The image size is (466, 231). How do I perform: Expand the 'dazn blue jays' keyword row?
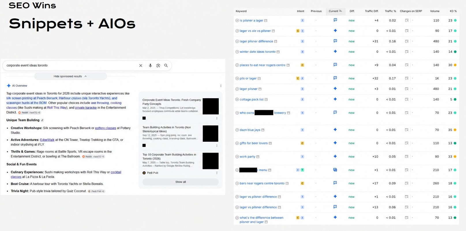point(237,130)
